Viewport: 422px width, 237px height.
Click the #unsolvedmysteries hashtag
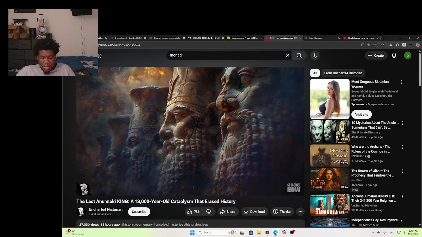pos(168,224)
